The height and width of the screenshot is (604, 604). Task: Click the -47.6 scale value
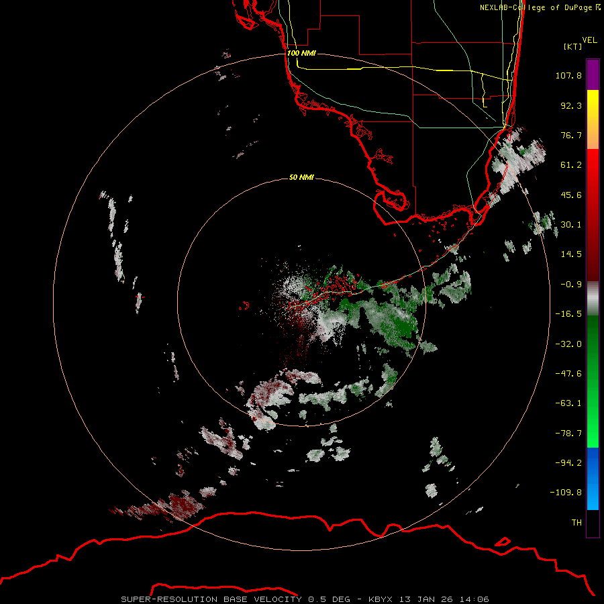(x=568, y=373)
